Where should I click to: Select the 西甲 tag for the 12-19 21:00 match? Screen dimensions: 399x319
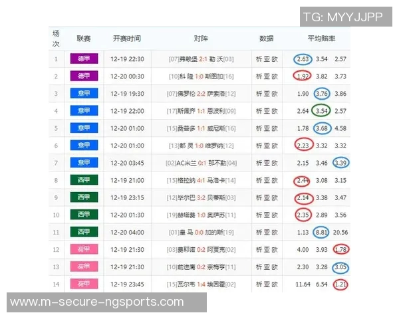click(84, 180)
